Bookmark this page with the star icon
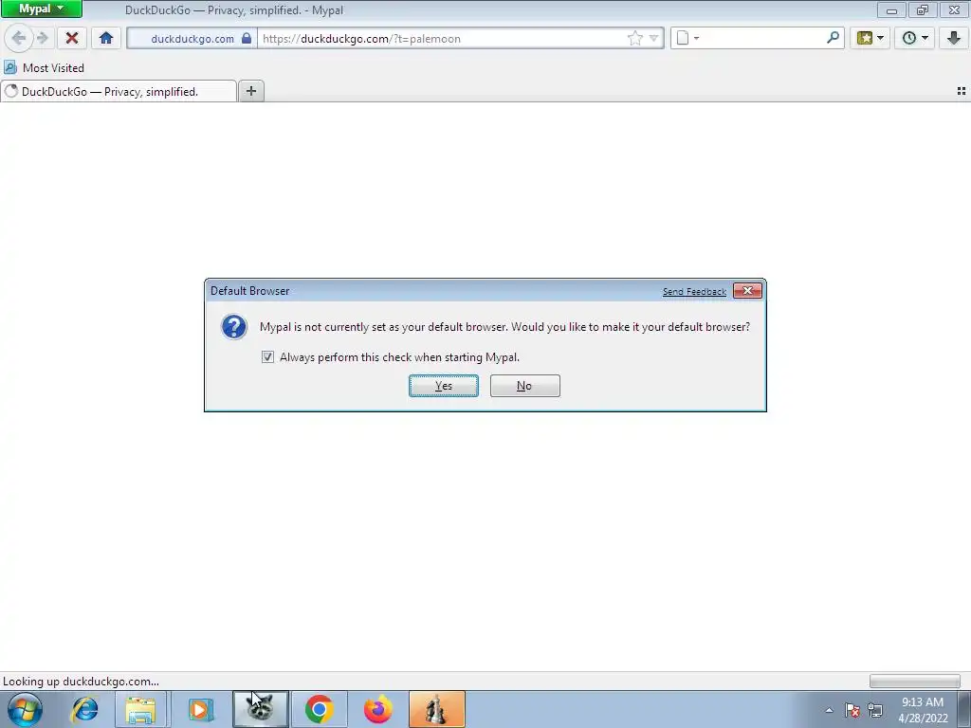The image size is (971, 728). pos(634,38)
